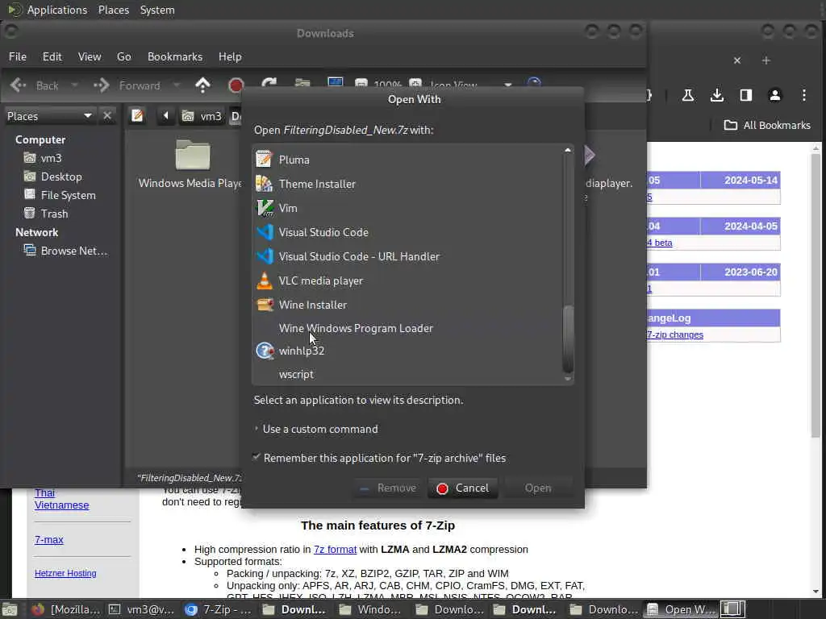Open the Places sidebar dropdown
This screenshot has height=619, width=826.
[49, 116]
